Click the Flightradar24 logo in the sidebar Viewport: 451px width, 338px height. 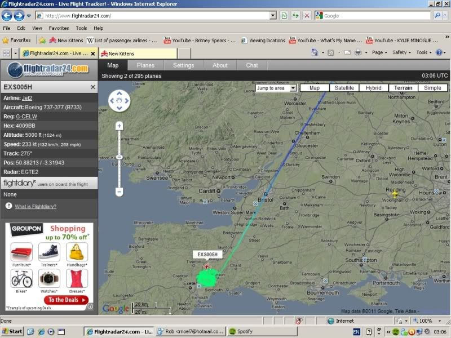49,70
